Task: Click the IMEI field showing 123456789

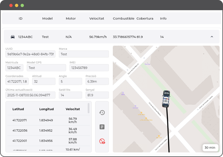Action: tap(89, 68)
